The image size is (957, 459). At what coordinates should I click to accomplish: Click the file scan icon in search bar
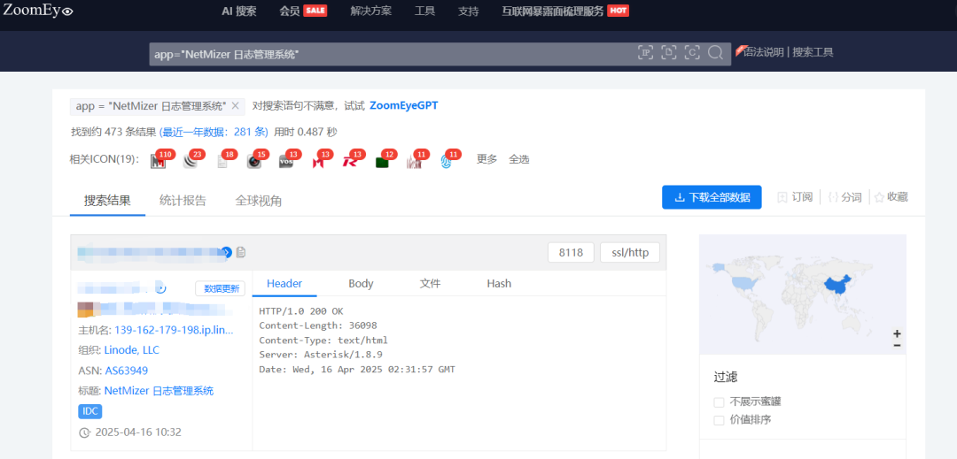(x=669, y=52)
